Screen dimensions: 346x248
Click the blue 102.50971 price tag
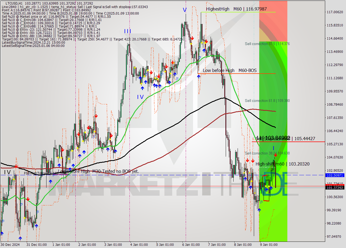[335, 175]
